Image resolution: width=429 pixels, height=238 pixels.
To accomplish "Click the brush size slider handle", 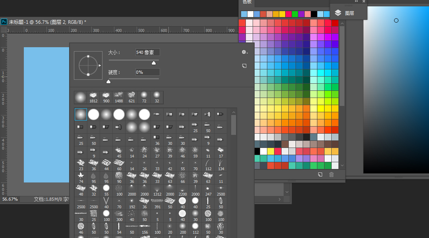I will 154,63.
